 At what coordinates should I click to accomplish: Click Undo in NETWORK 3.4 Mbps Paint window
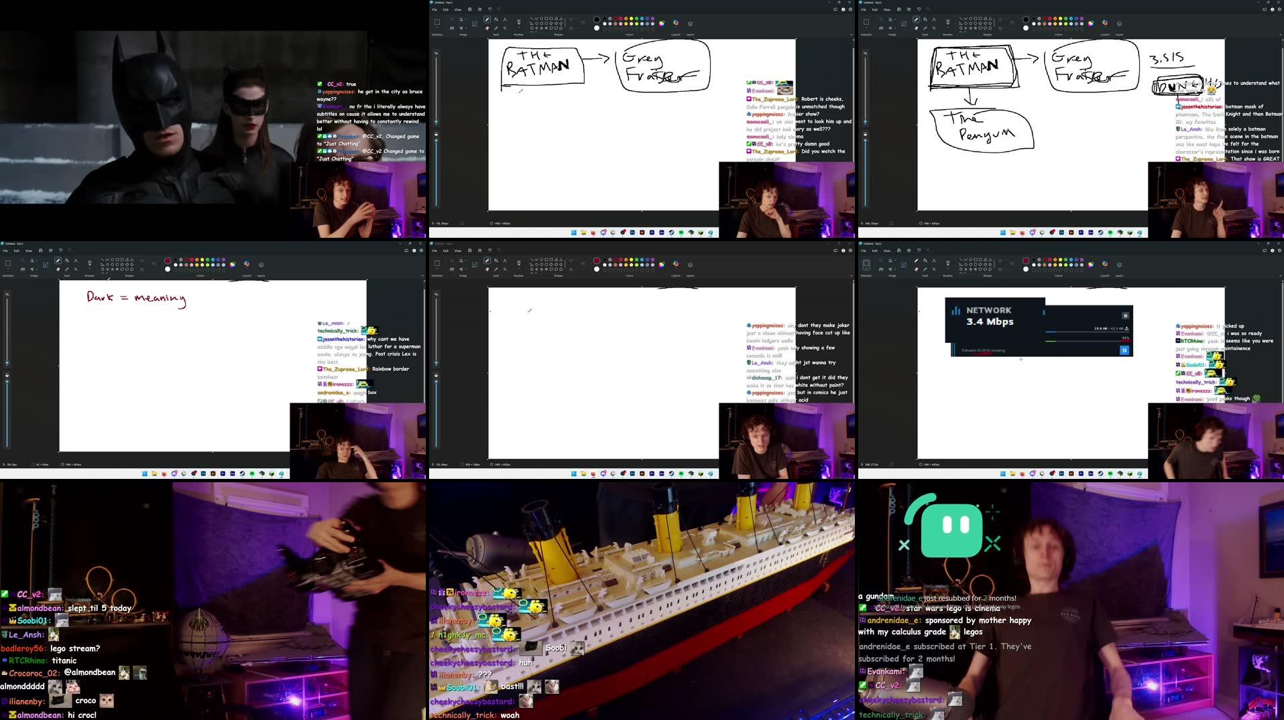tap(919, 250)
